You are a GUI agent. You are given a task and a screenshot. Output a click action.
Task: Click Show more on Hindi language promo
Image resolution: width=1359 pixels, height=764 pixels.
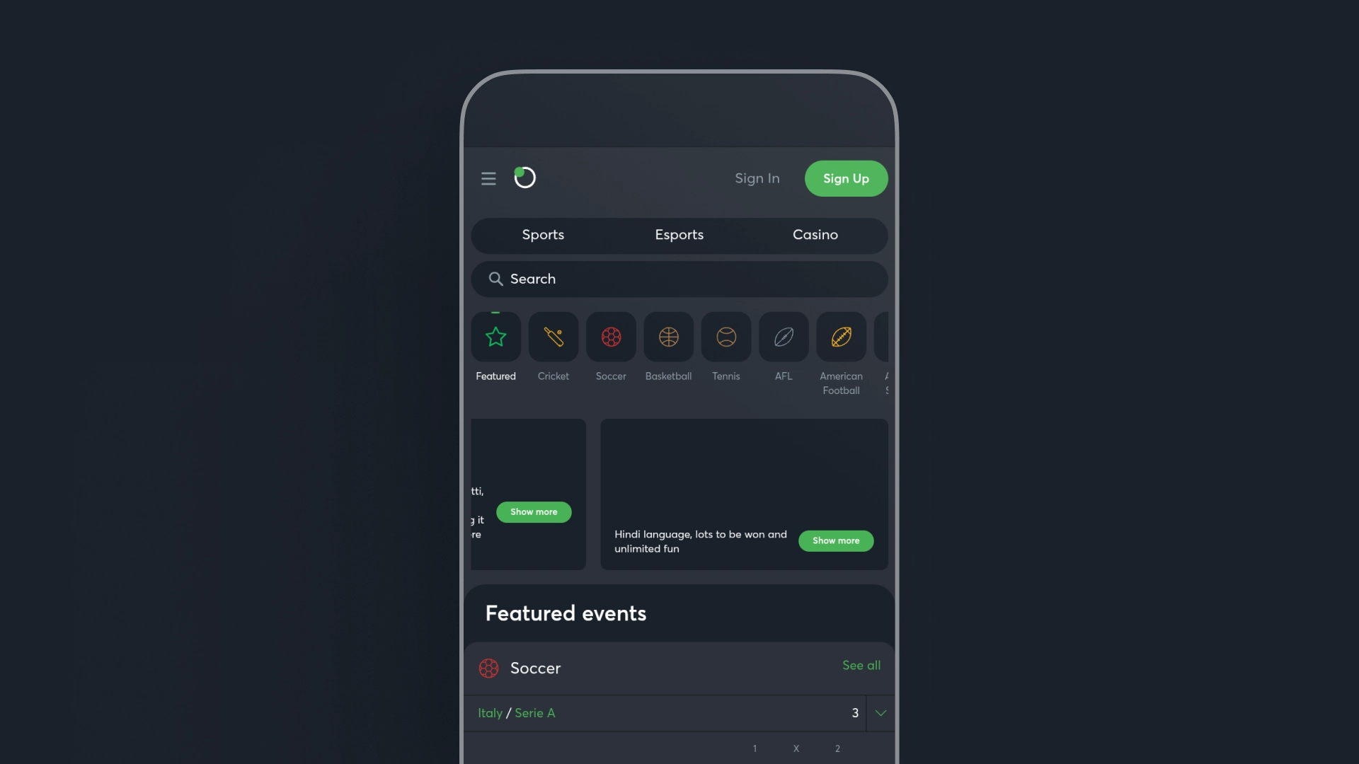835,541
